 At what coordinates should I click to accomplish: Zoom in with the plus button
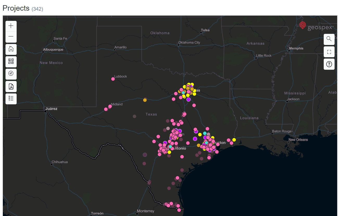point(11,26)
